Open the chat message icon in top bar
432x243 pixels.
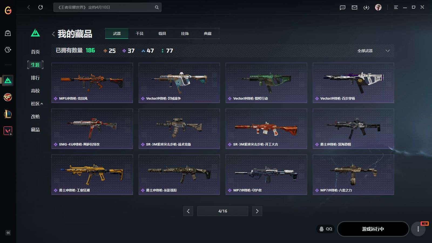(x=343, y=8)
